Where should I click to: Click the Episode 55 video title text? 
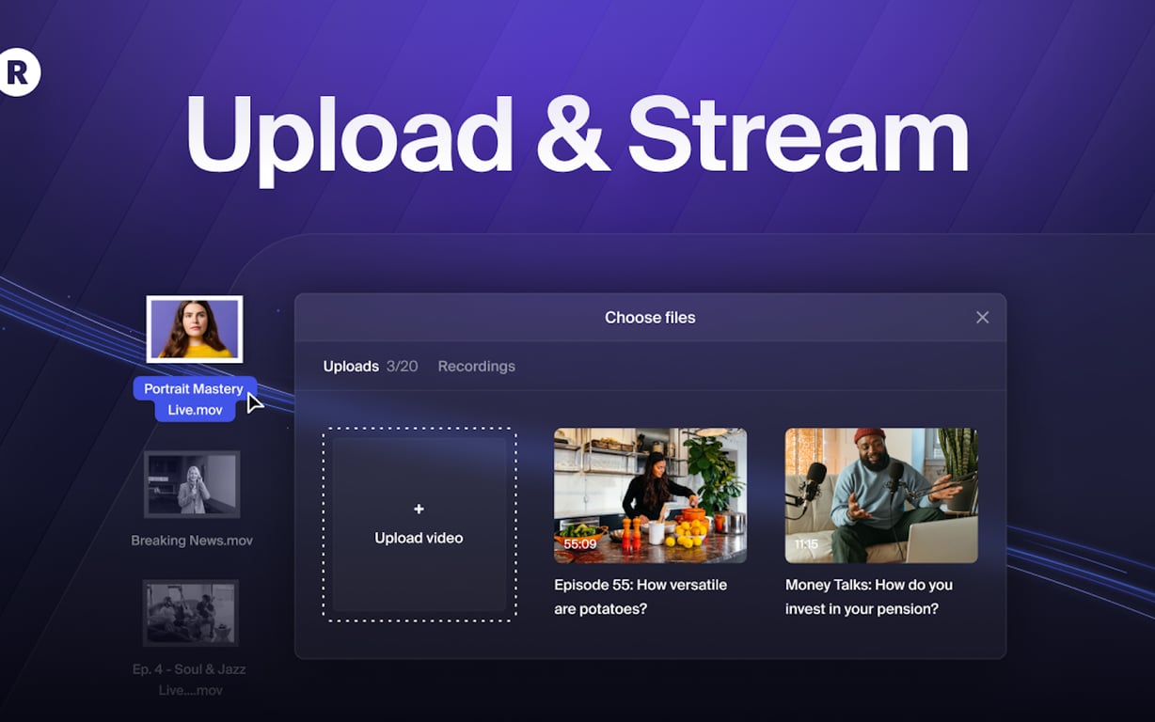click(x=641, y=597)
